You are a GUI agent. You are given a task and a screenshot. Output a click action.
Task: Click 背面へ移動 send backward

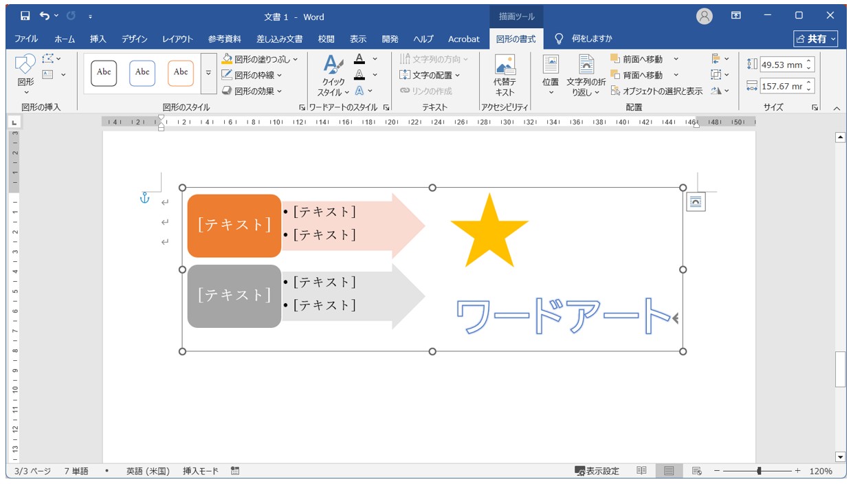tap(637, 75)
